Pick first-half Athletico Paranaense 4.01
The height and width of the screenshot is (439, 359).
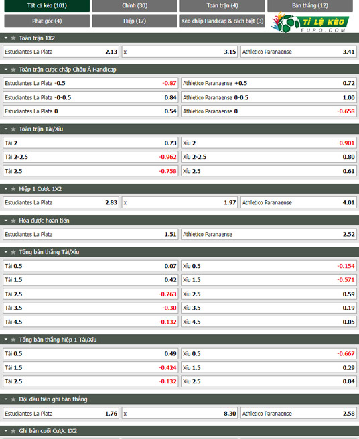(x=299, y=202)
